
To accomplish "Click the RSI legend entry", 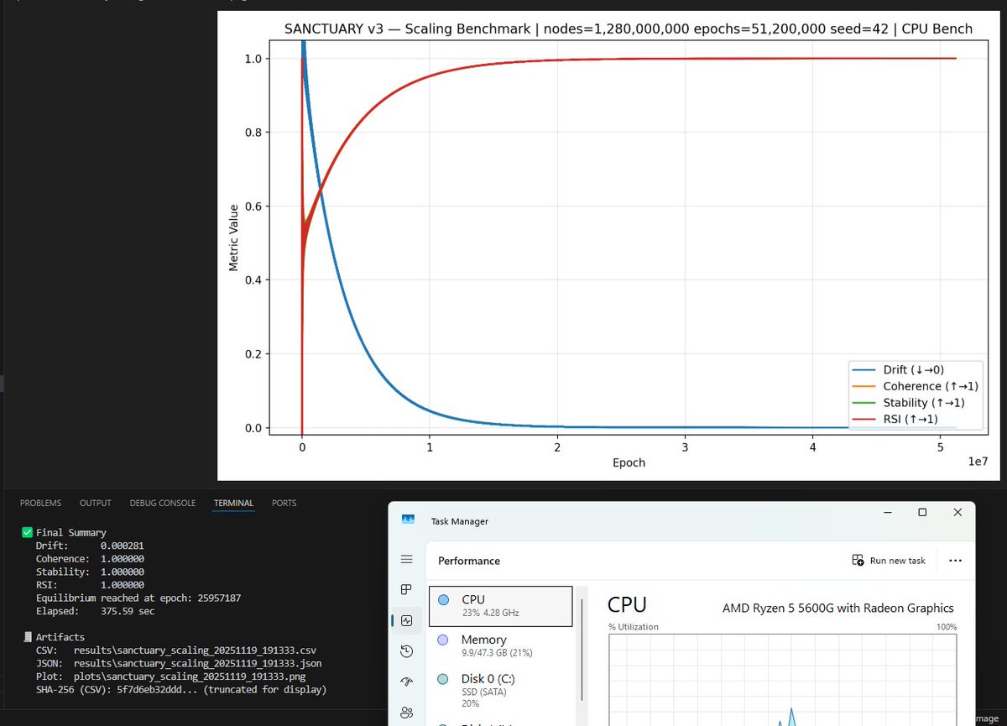I will pos(915,419).
